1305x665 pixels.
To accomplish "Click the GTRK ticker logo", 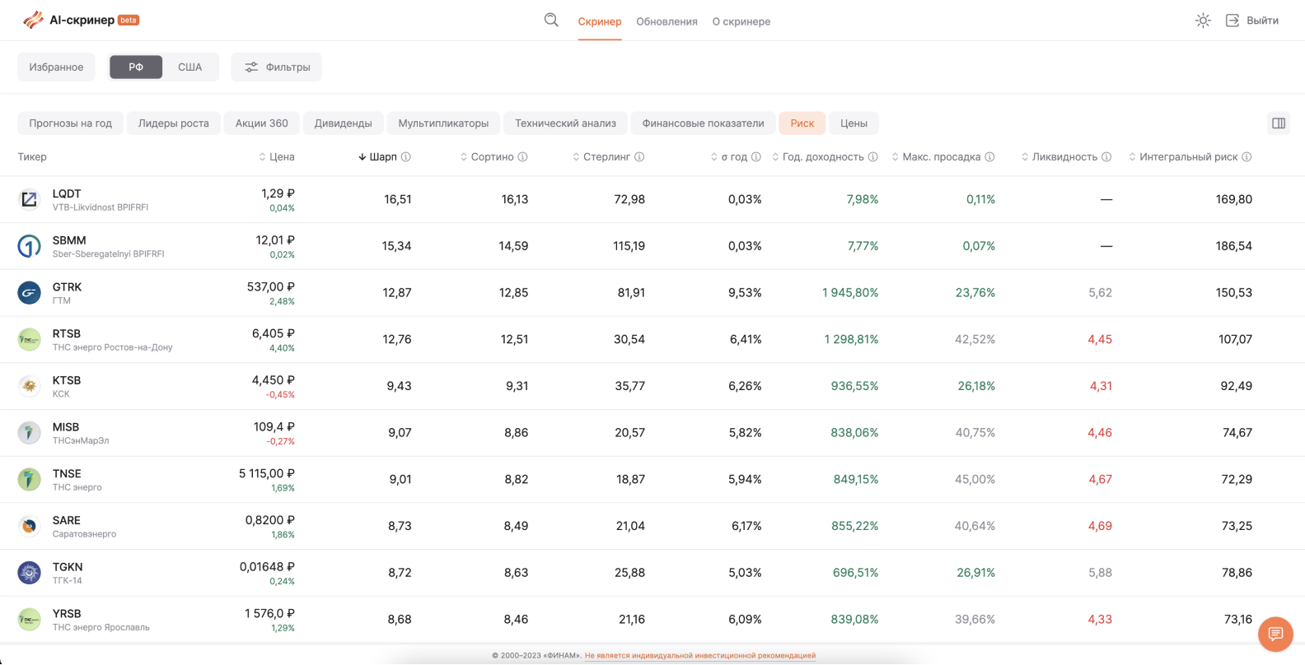I will pyautogui.click(x=29, y=293).
